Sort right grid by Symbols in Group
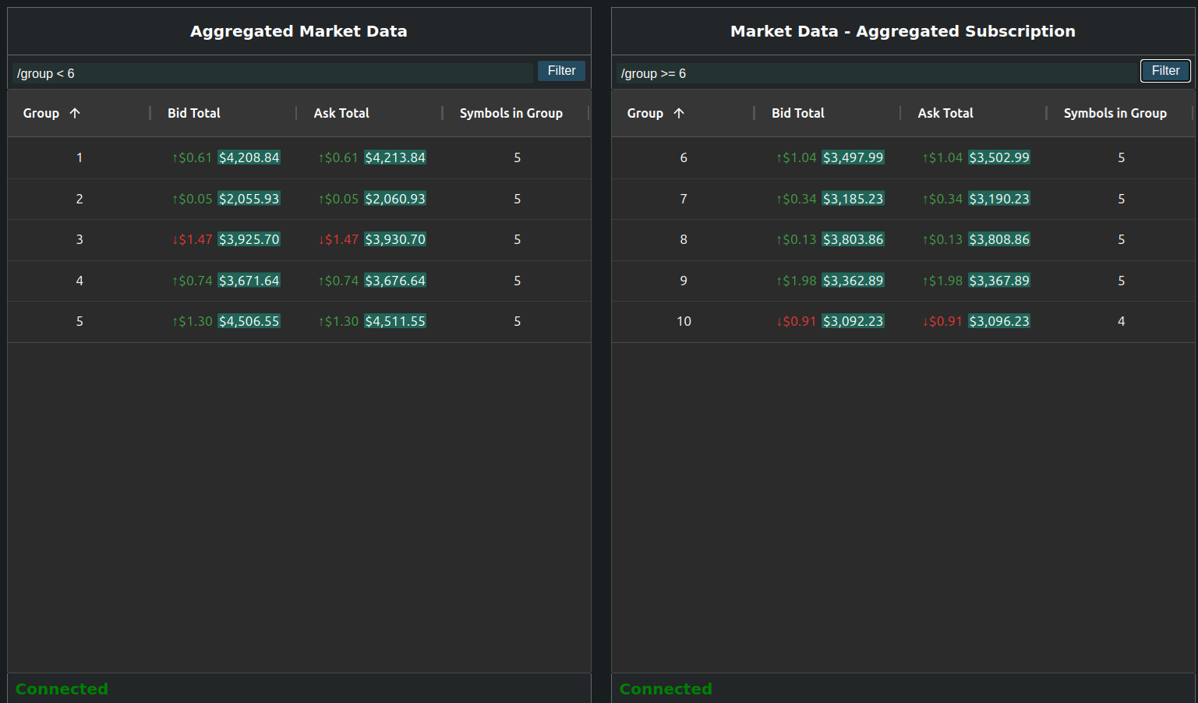Screen dimensions: 1198x703 point(1115,113)
